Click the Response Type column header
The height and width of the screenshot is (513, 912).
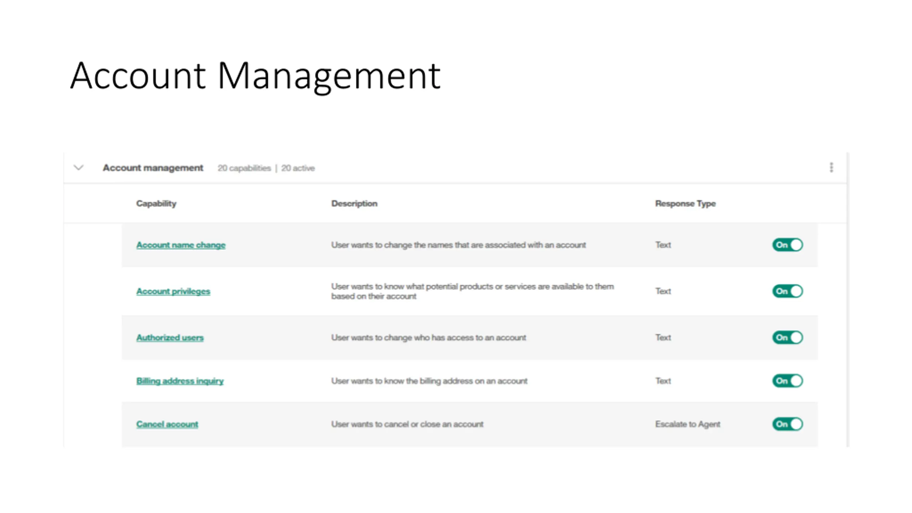coord(685,204)
